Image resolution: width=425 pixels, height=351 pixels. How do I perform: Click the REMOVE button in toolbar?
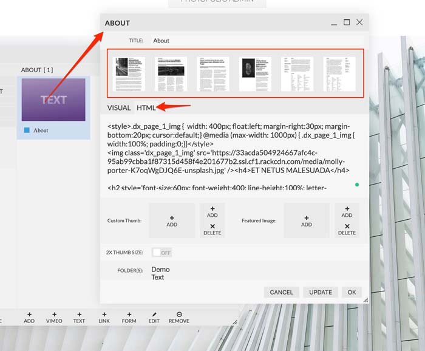(x=179, y=318)
